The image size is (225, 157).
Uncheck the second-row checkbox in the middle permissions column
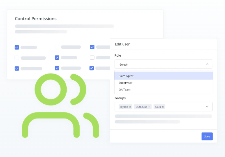(57, 57)
